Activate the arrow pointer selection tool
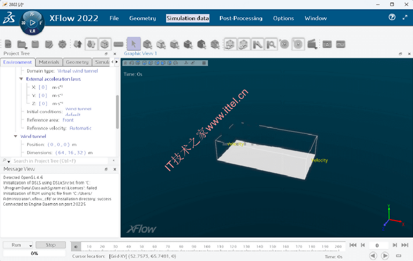Screen dimensions: 413x261 [133, 44]
